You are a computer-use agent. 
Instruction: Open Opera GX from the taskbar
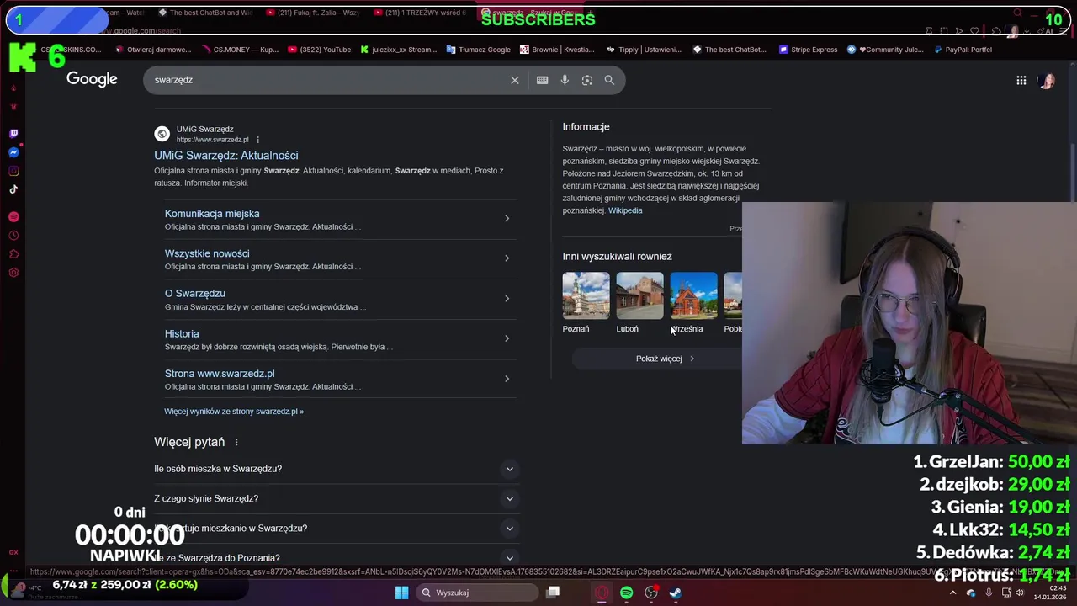(x=602, y=593)
